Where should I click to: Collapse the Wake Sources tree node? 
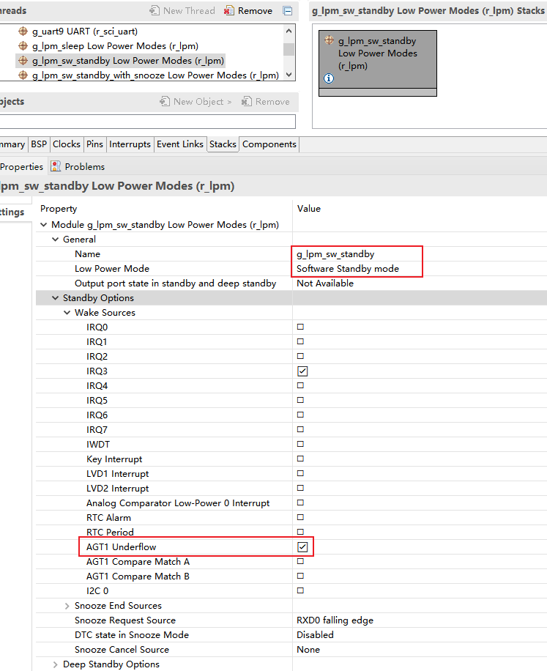point(67,313)
